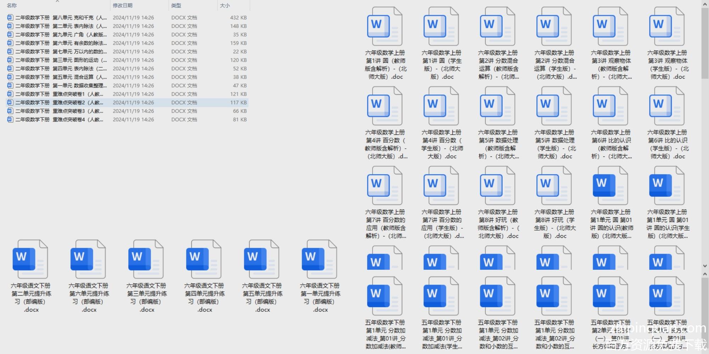Sort list by 类型 column header
This screenshot has height=354, width=709.
[176, 6]
